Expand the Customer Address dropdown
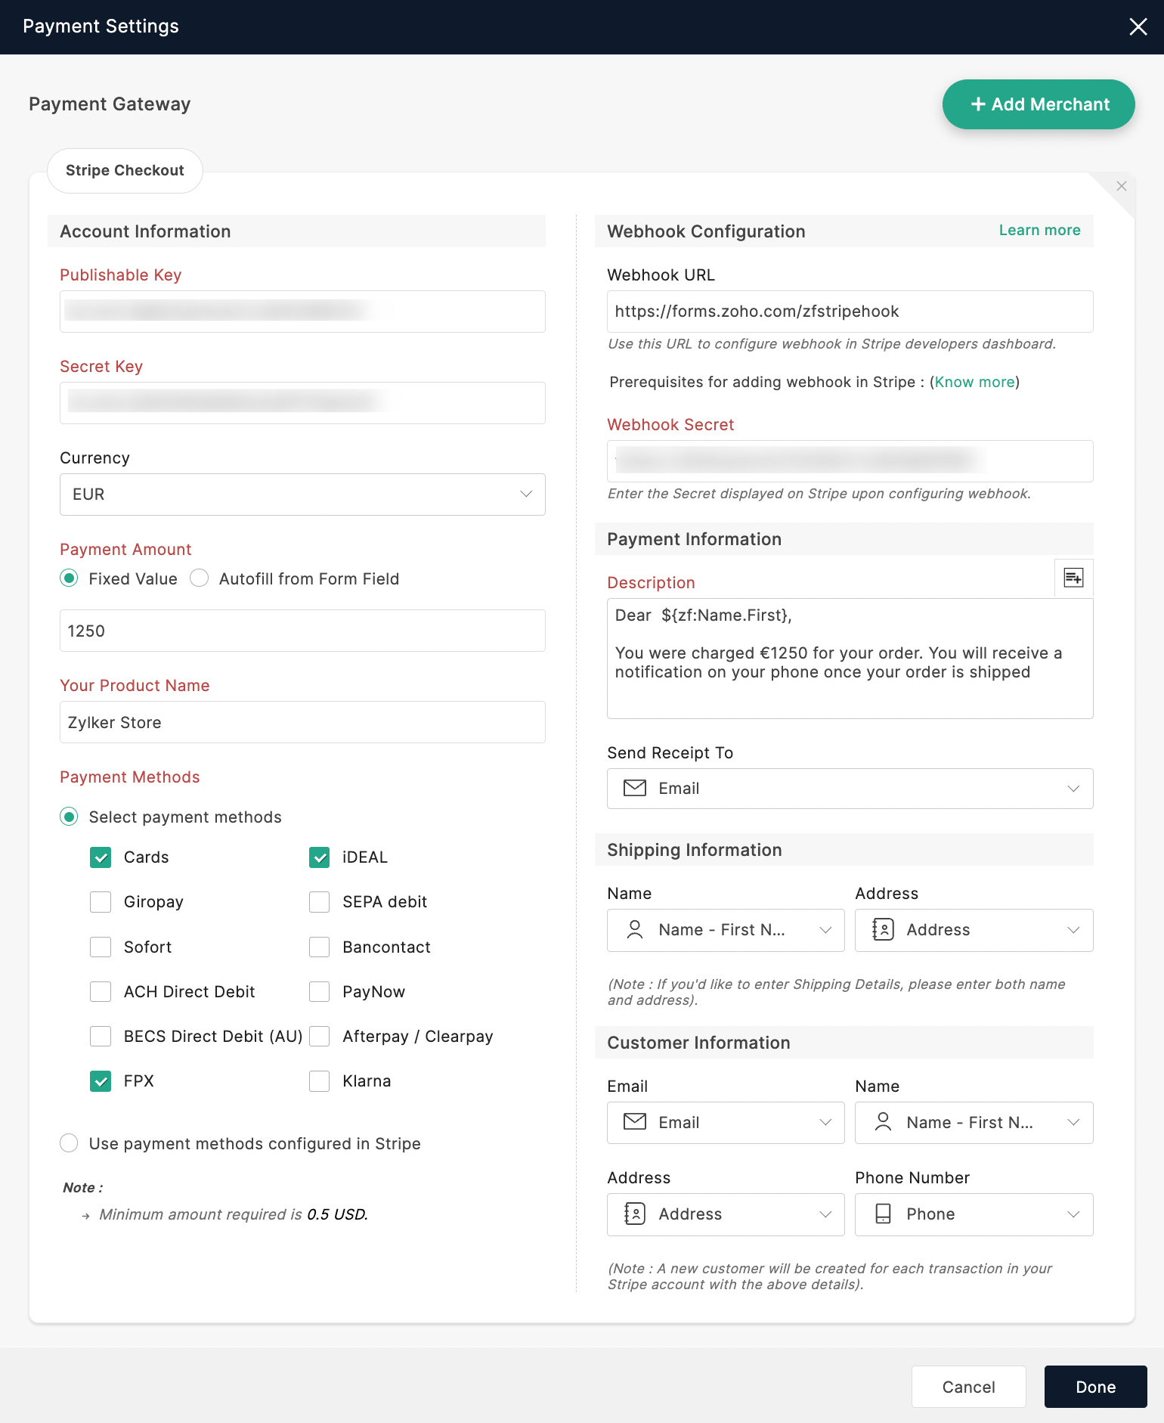1164x1423 pixels. [726, 1214]
